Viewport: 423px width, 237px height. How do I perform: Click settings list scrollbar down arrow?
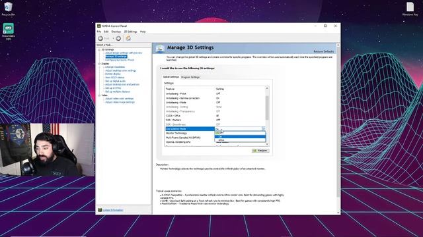click(267, 145)
